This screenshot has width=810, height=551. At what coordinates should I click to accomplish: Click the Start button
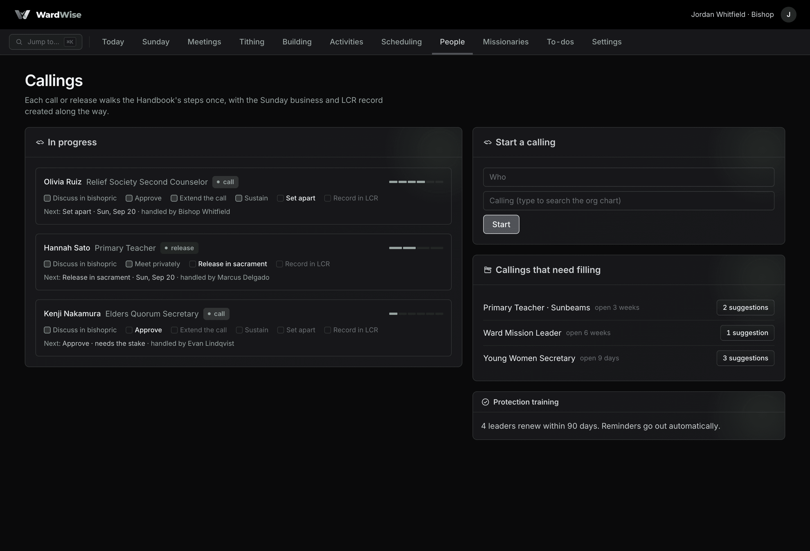[501, 224]
